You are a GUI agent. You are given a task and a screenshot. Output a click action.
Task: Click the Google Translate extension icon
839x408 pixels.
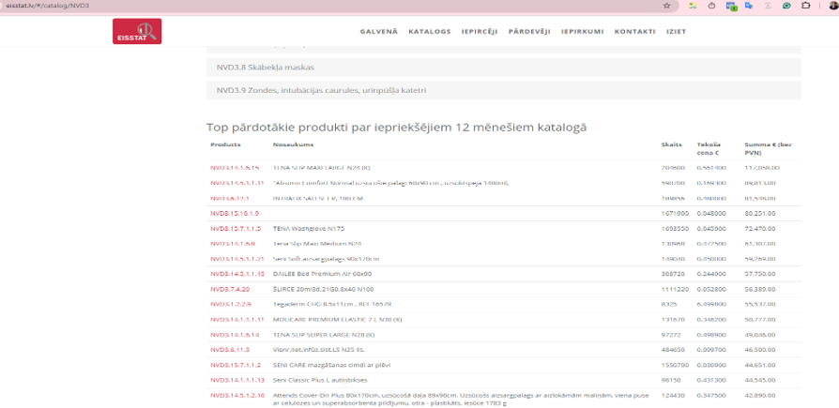(x=749, y=6)
